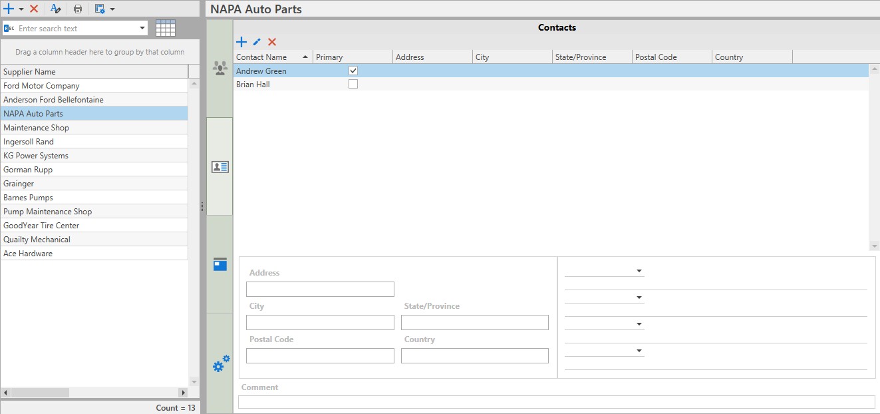This screenshot has height=414, width=880.
Task: Open the blue window side tab
Action: (x=220, y=264)
